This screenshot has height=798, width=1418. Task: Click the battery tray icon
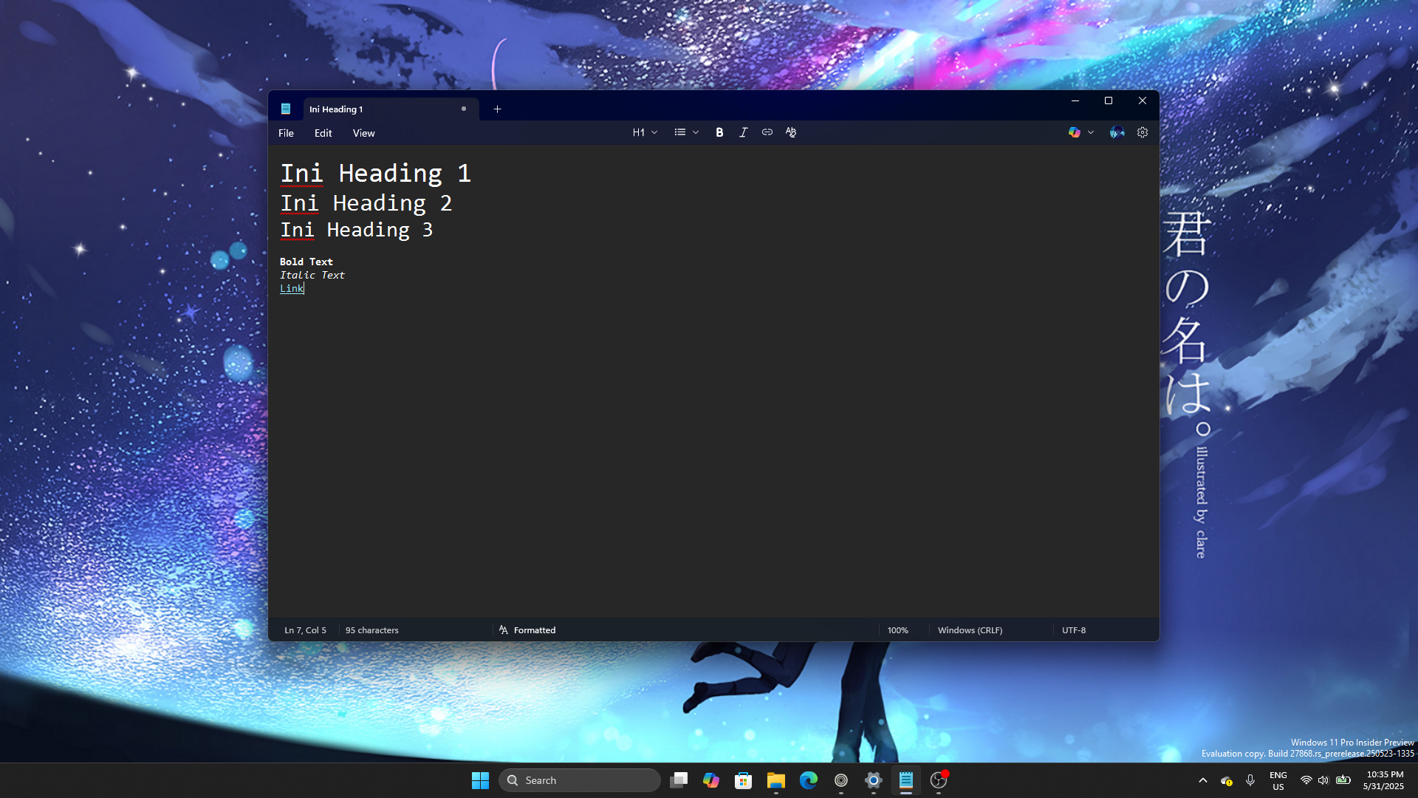point(1343,780)
